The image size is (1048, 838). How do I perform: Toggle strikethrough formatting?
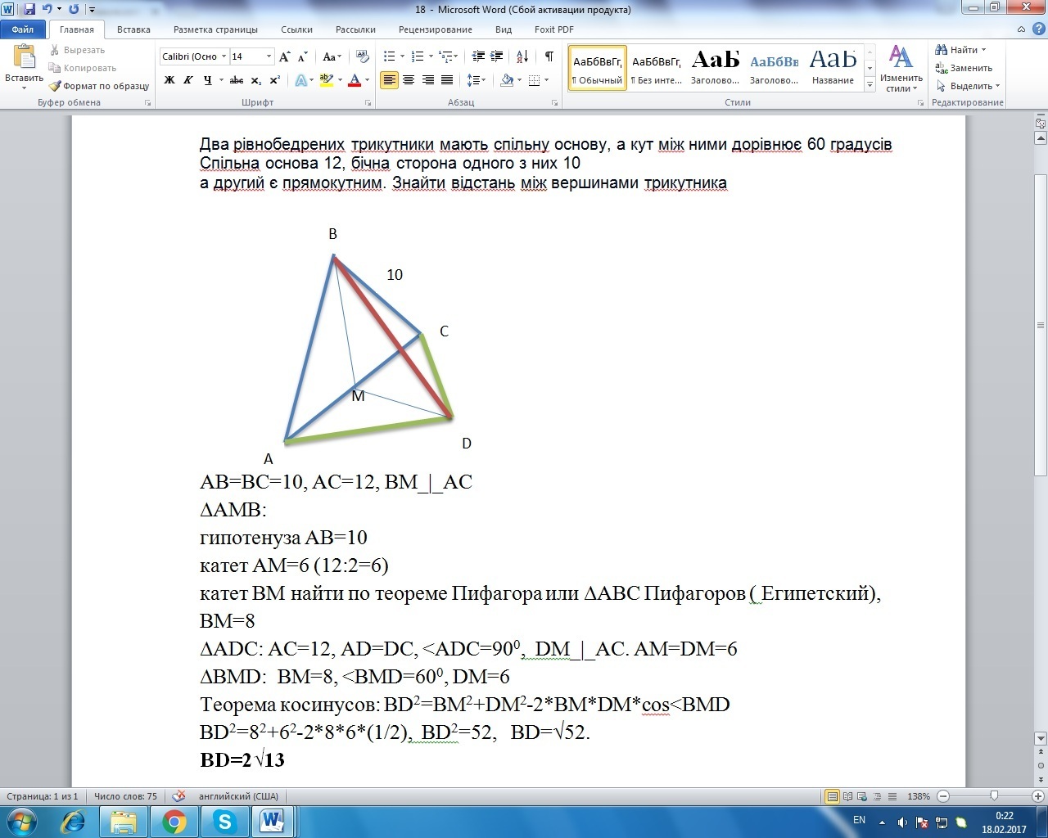pyautogui.click(x=237, y=80)
